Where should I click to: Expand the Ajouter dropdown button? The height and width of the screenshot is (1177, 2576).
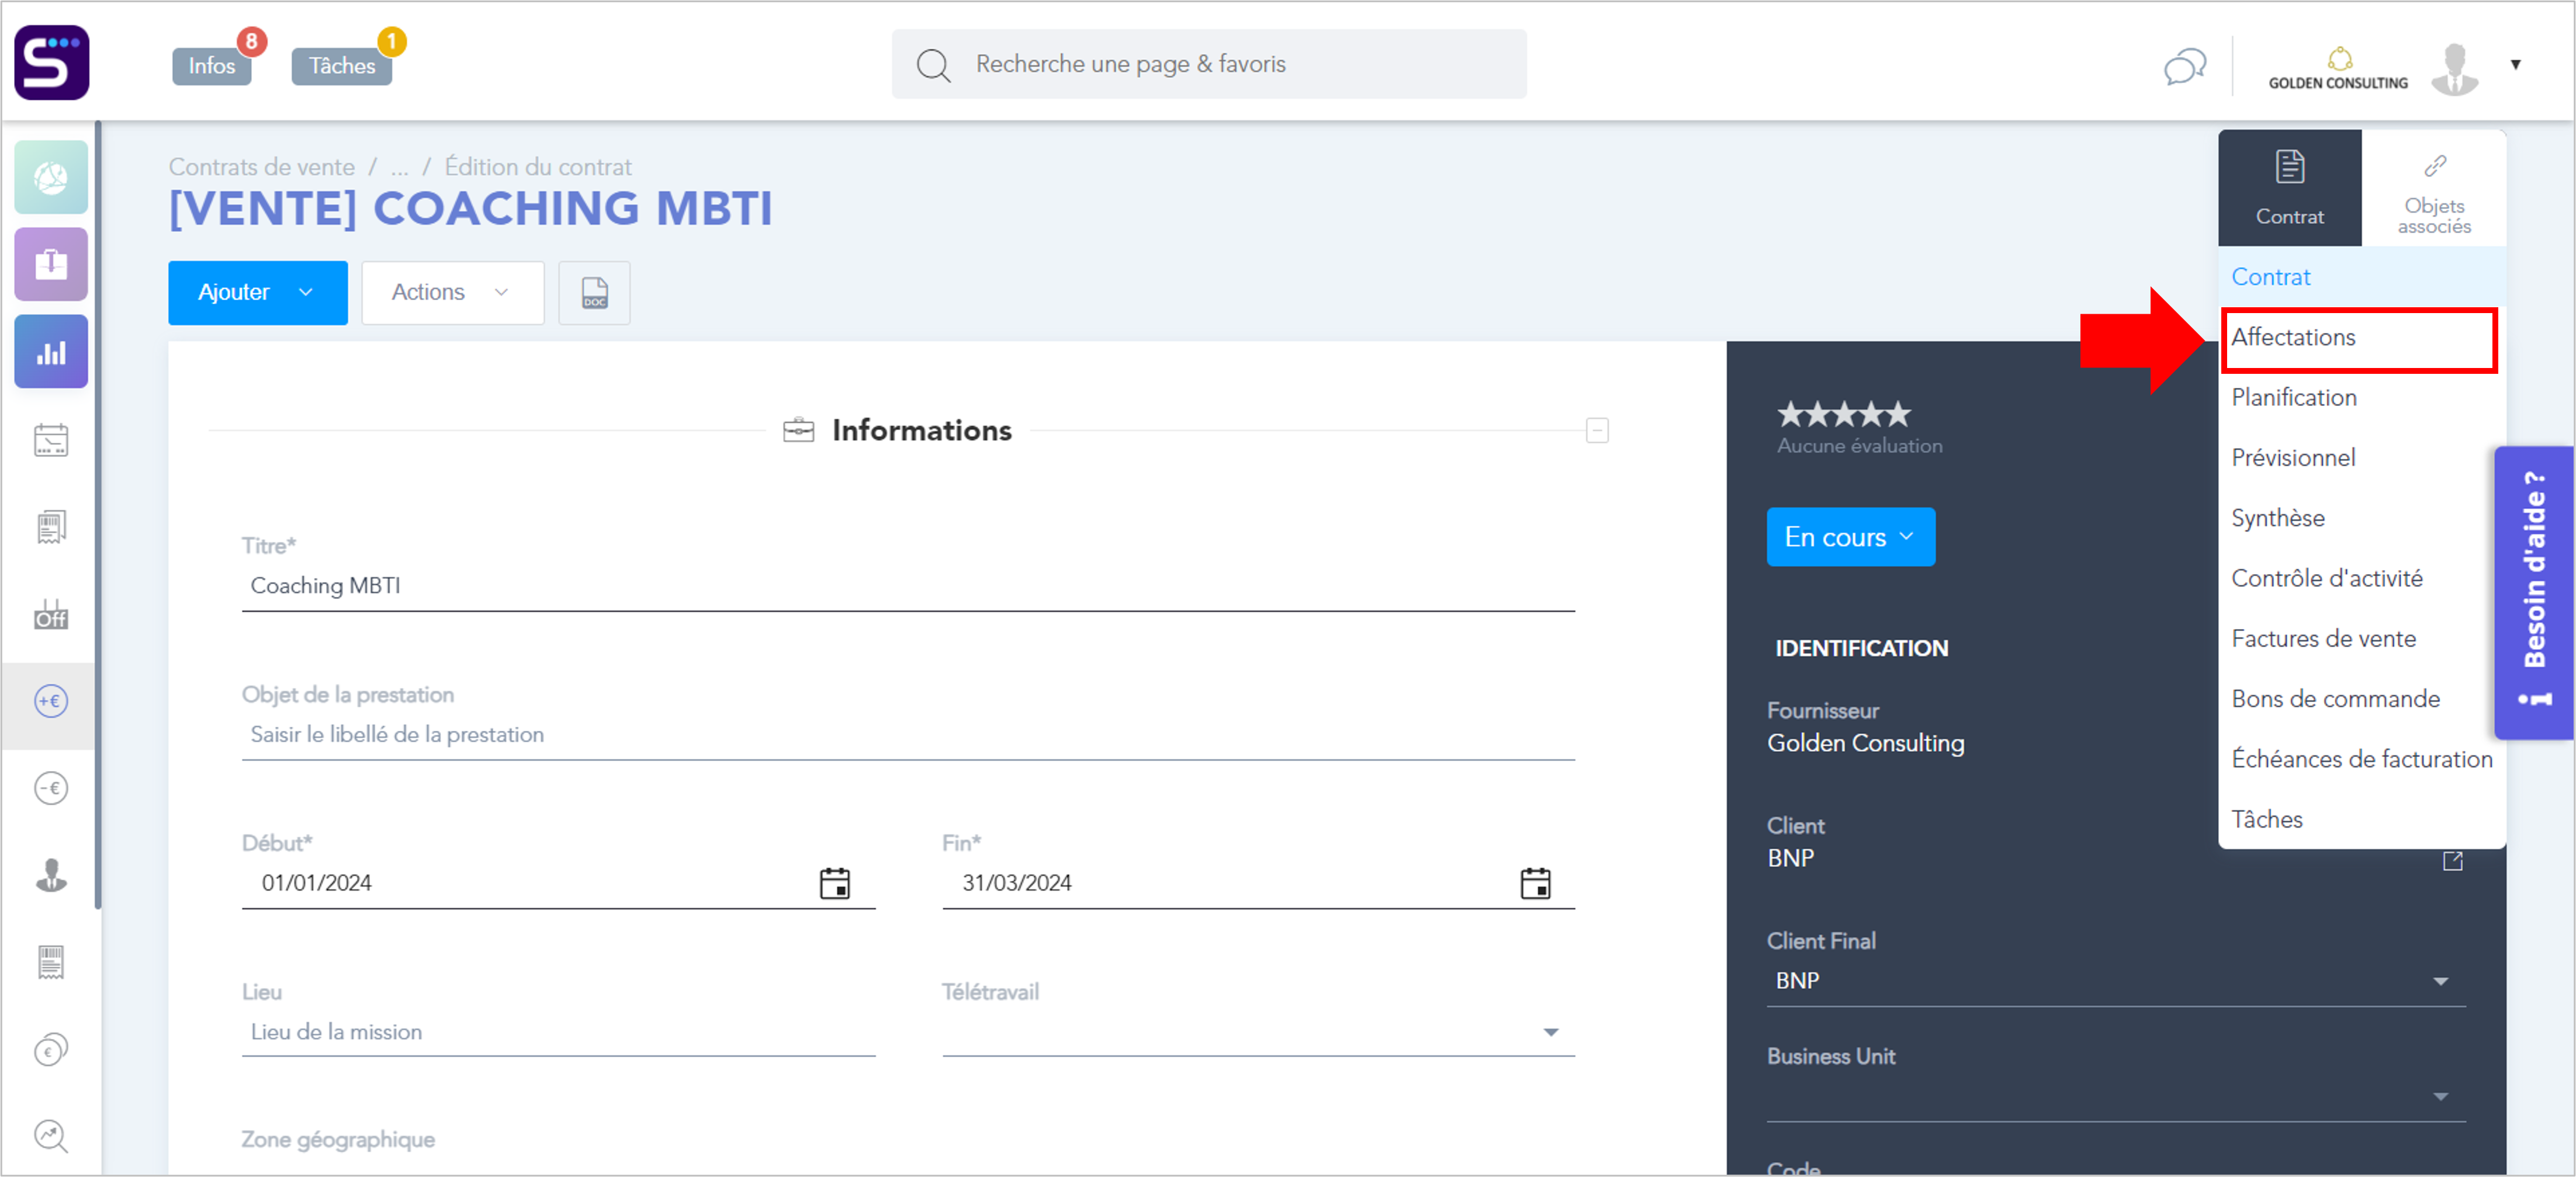pos(258,293)
